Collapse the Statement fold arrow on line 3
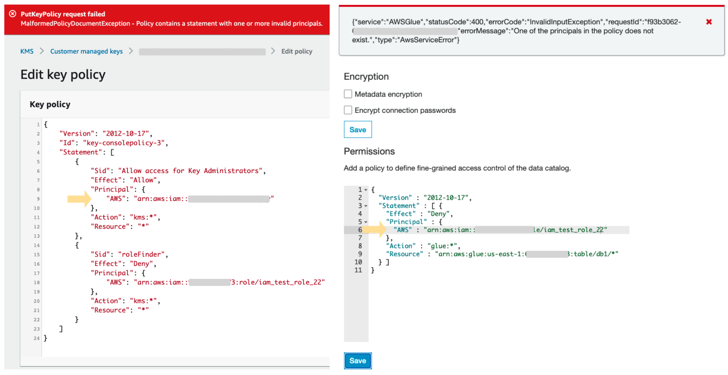This screenshot has width=728, height=375. tap(366, 206)
